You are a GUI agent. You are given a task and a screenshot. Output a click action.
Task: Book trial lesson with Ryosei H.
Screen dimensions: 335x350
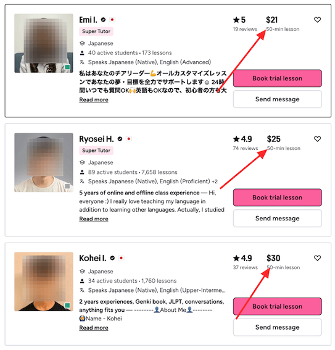click(x=277, y=198)
